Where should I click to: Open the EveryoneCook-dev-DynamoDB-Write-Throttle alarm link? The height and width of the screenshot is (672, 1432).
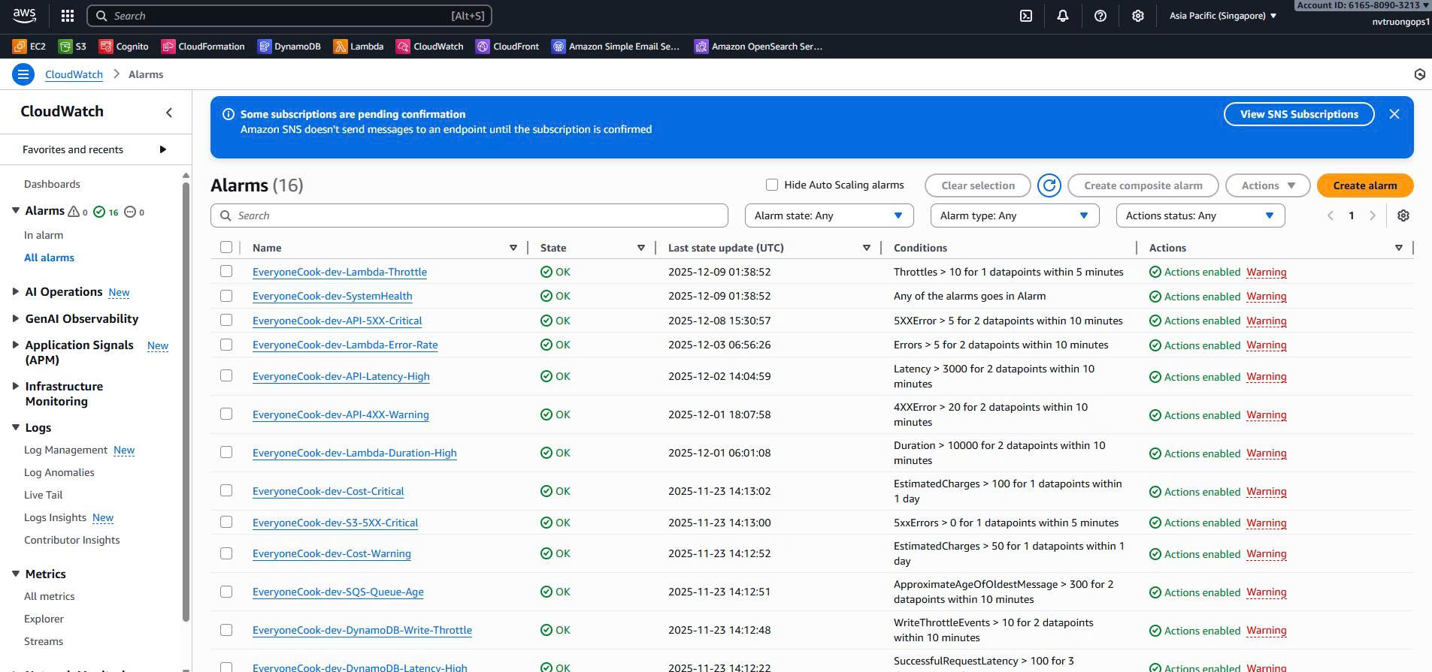click(362, 630)
